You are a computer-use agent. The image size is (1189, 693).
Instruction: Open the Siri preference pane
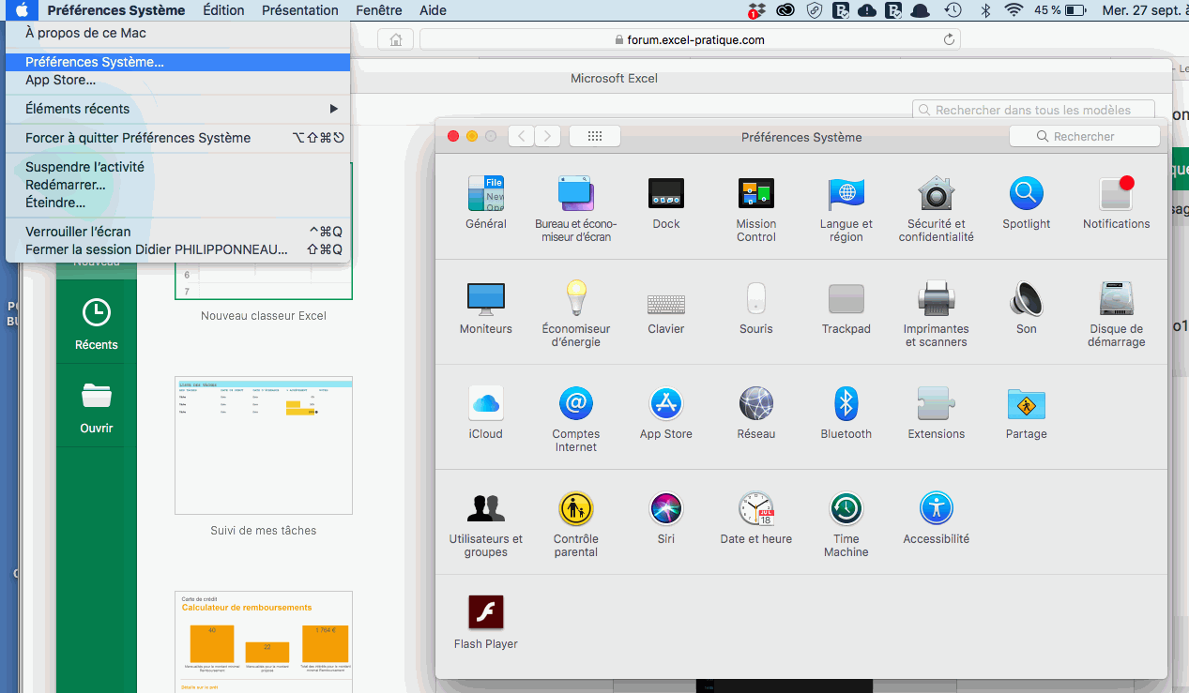pos(665,509)
